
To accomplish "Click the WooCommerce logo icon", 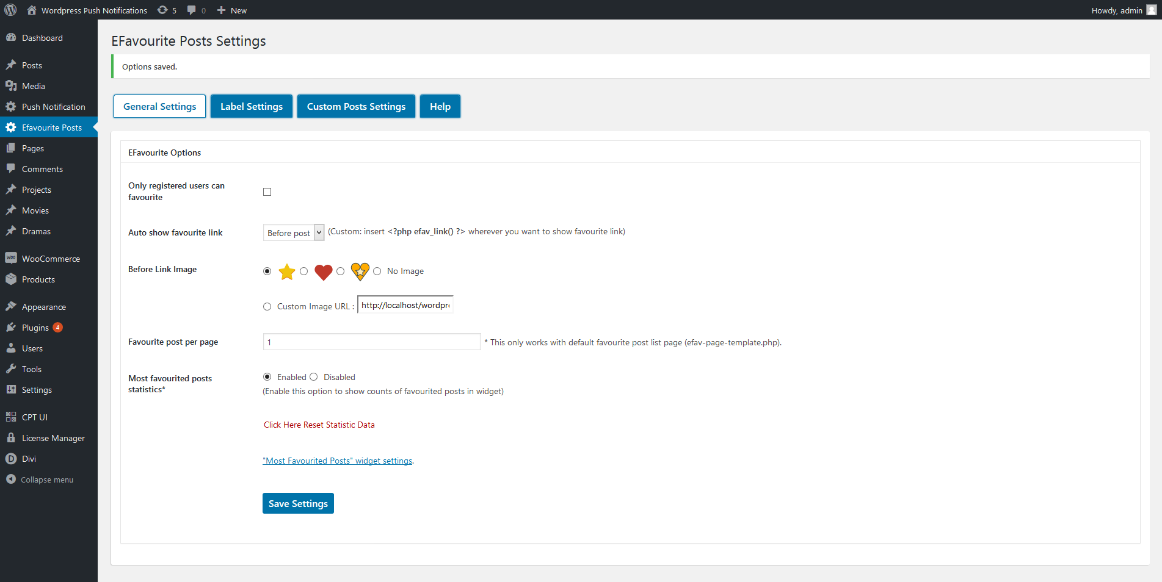I will tap(11, 258).
